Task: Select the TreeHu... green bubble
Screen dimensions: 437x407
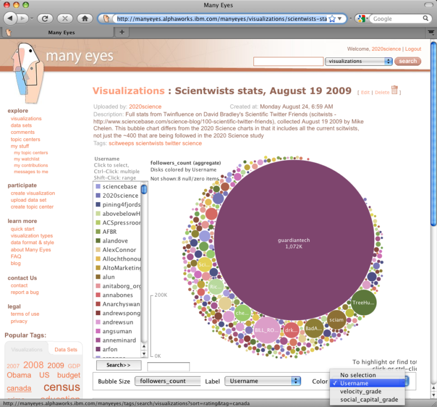Action: point(363,303)
